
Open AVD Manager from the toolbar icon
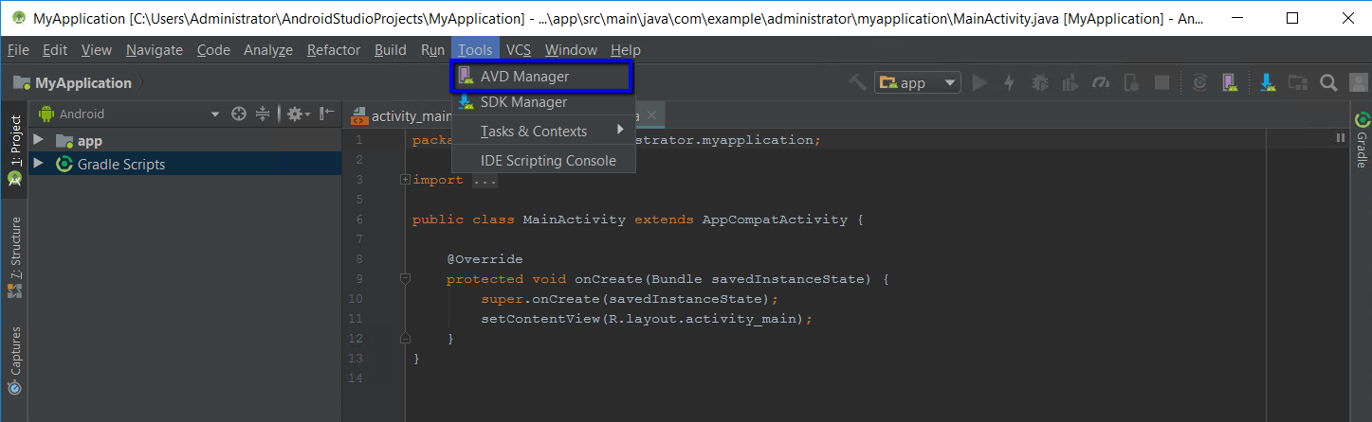tap(1230, 82)
